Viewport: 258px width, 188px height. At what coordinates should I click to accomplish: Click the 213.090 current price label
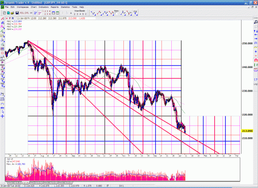[x=247, y=131]
